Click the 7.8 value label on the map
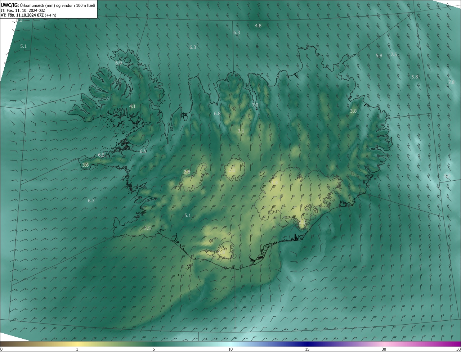 [x=451, y=82]
